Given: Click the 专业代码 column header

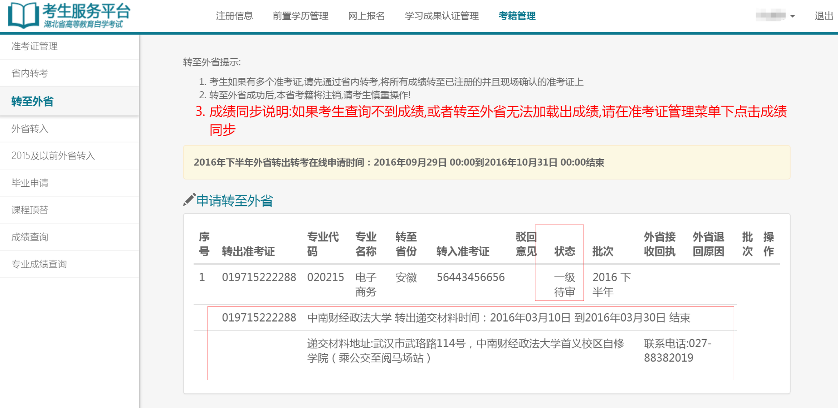Looking at the screenshot, I should 323,244.
